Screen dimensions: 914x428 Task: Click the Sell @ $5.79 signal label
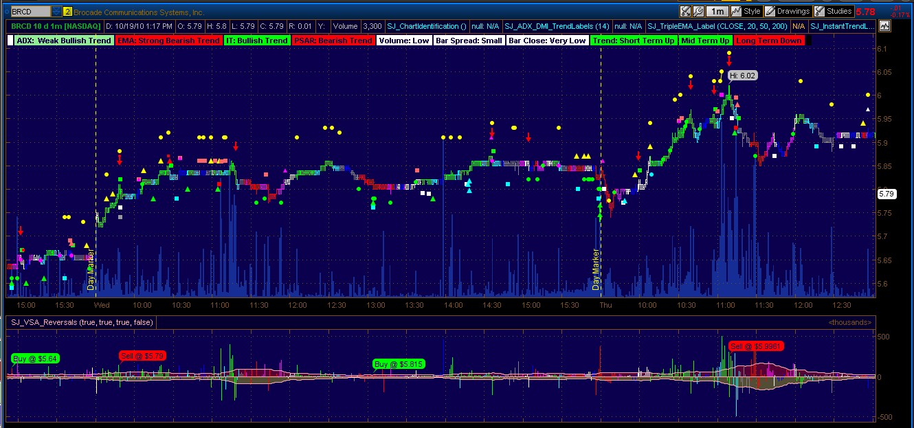click(141, 355)
